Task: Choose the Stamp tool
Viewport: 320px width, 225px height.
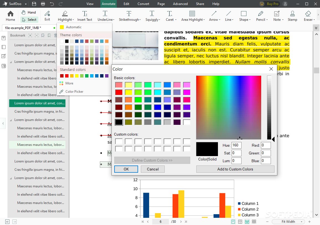Action: coord(293,16)
